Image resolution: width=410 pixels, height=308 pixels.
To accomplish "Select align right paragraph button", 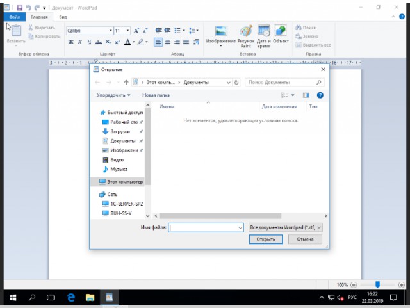I will (x=177, y=42).
